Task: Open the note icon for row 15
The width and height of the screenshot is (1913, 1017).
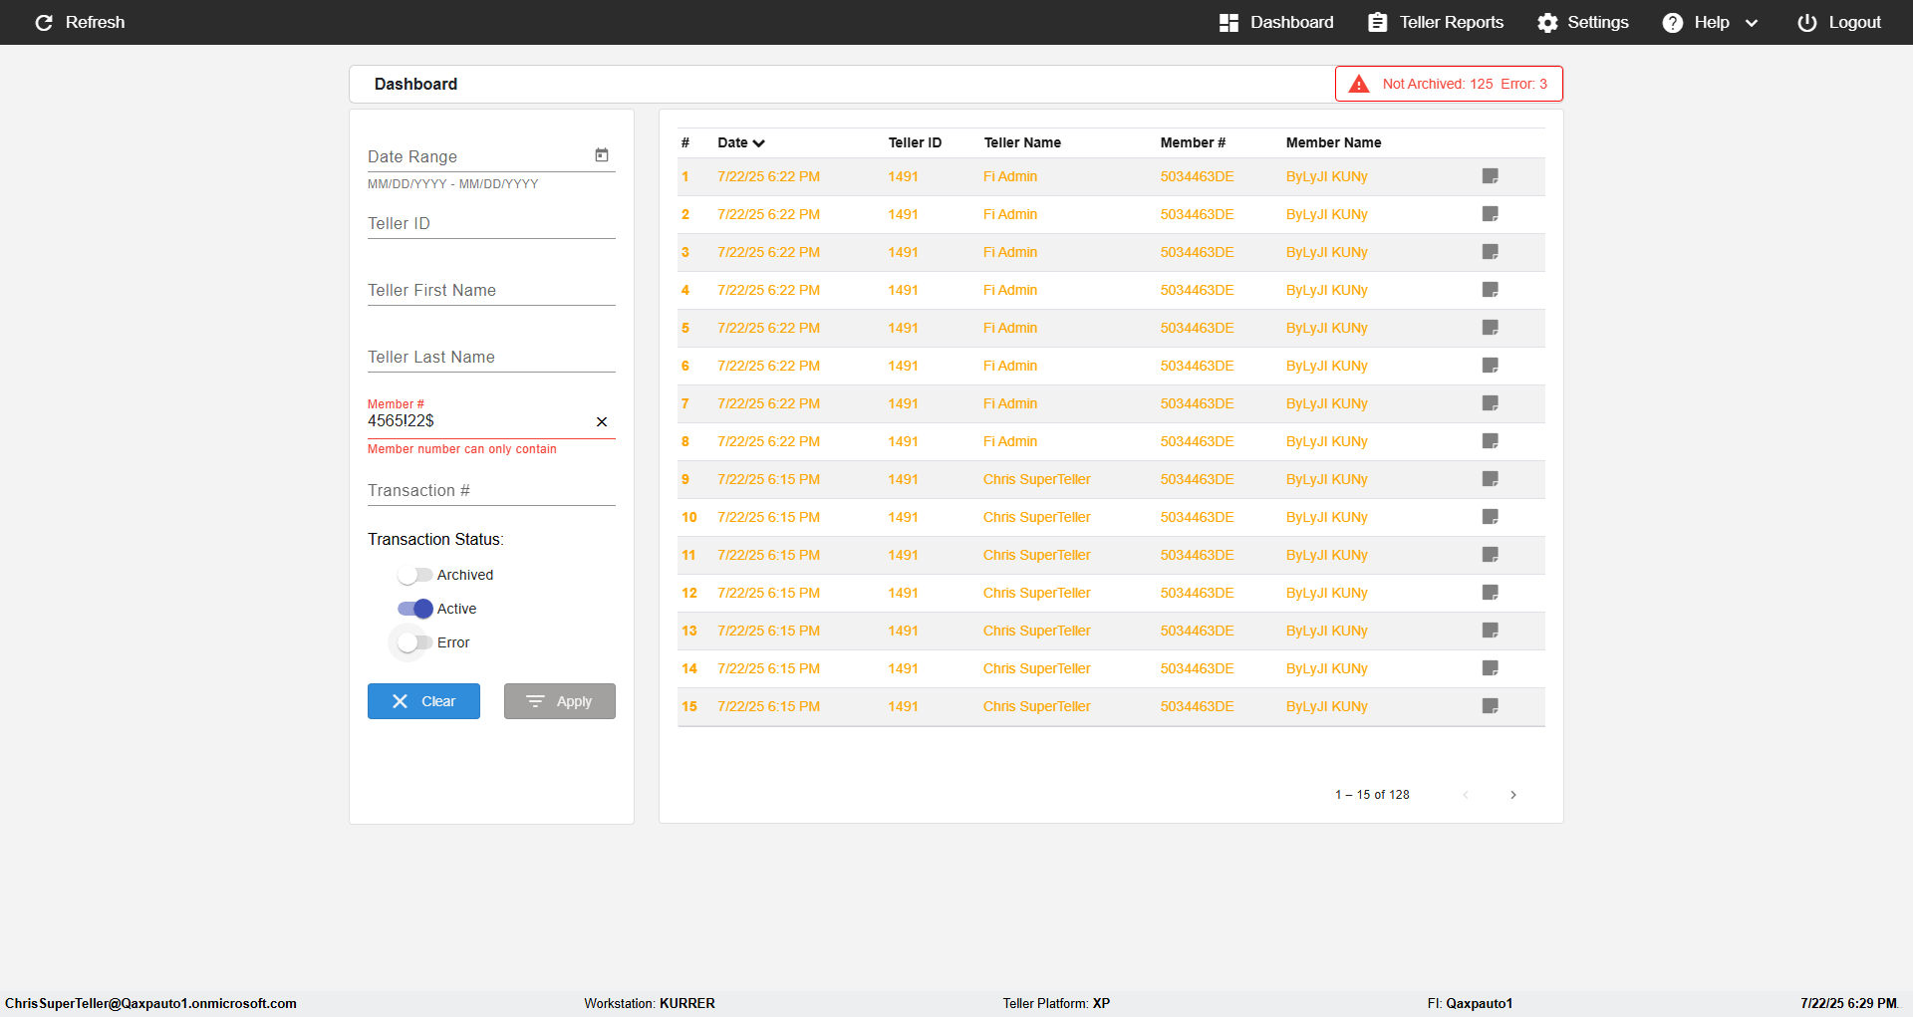Action: (x=1491, y=706)
